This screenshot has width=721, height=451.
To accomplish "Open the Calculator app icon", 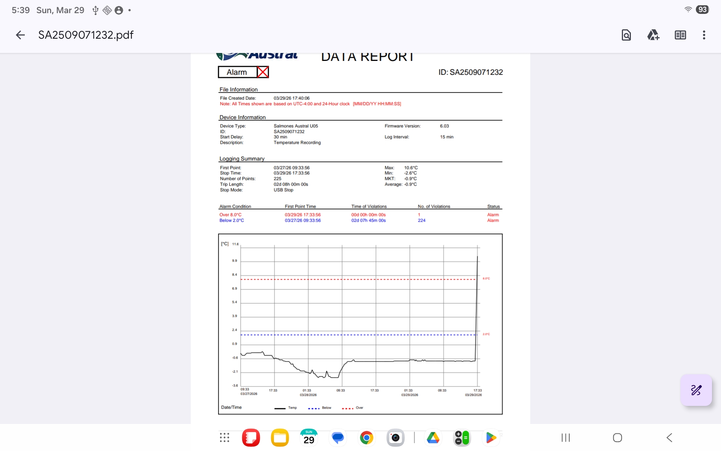I will coord(462,437).
